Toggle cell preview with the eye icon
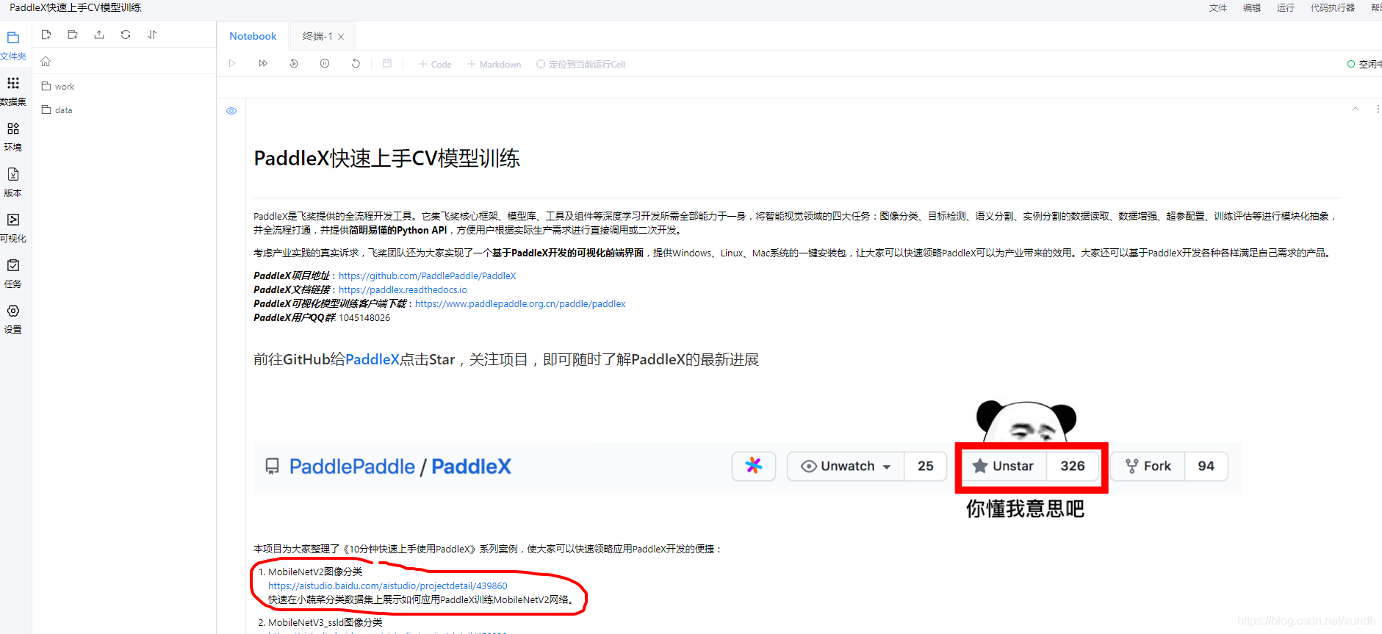 pyautogui.click(x=231, y=111)
